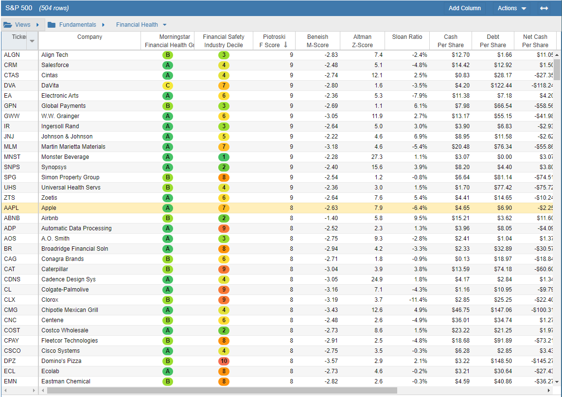Image resolution: width=562 pixels, height=397 pixels.
Task: Sort by Altman Z-Score column header
Action: (362, 41)
